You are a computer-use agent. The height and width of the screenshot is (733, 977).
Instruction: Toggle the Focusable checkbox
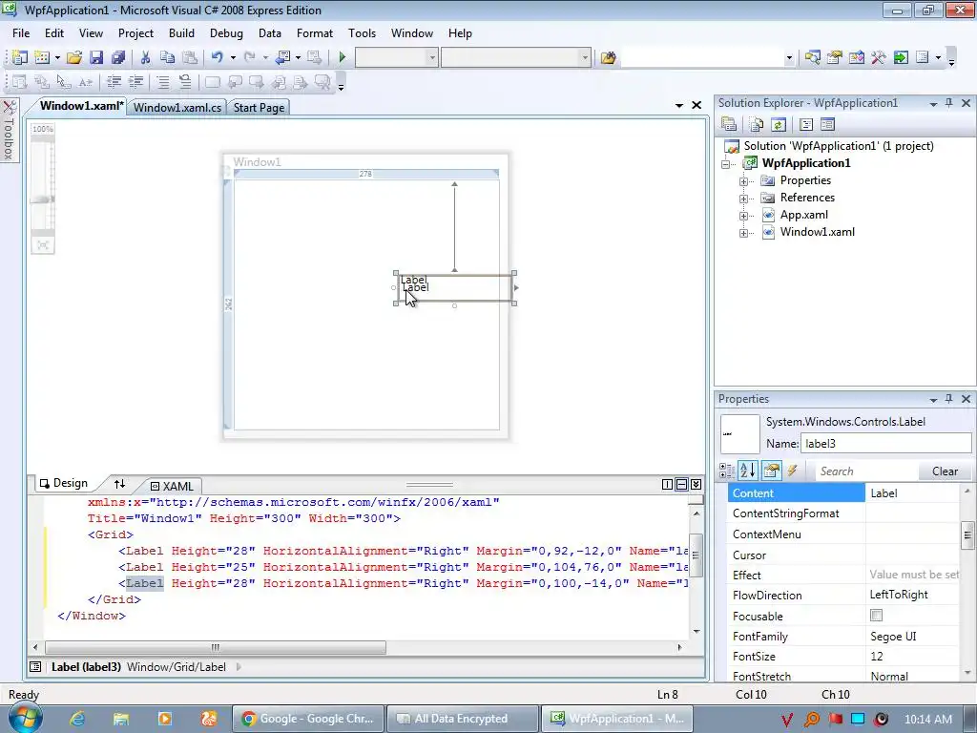coord(876,616)
